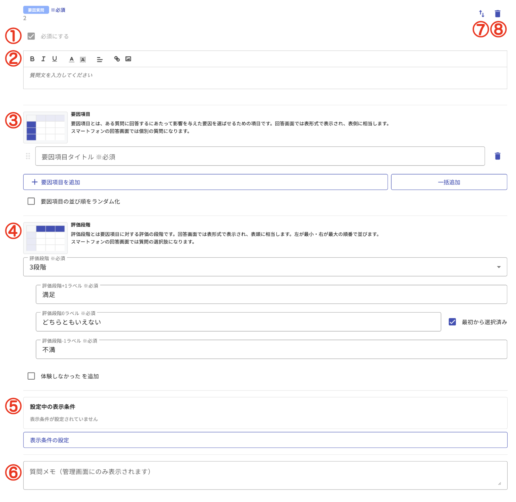Click the text alignment icon
This screenshot has height=502, width=516.
tap(100, 59)
